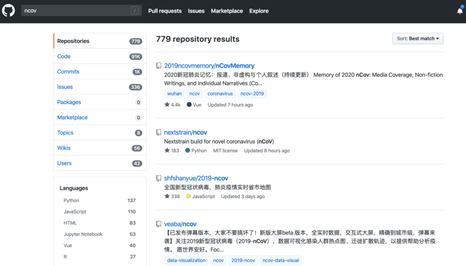Viewport: 466px width, 266px height.
Task: Open Pull requests in the top navigation
Action: 164,11
